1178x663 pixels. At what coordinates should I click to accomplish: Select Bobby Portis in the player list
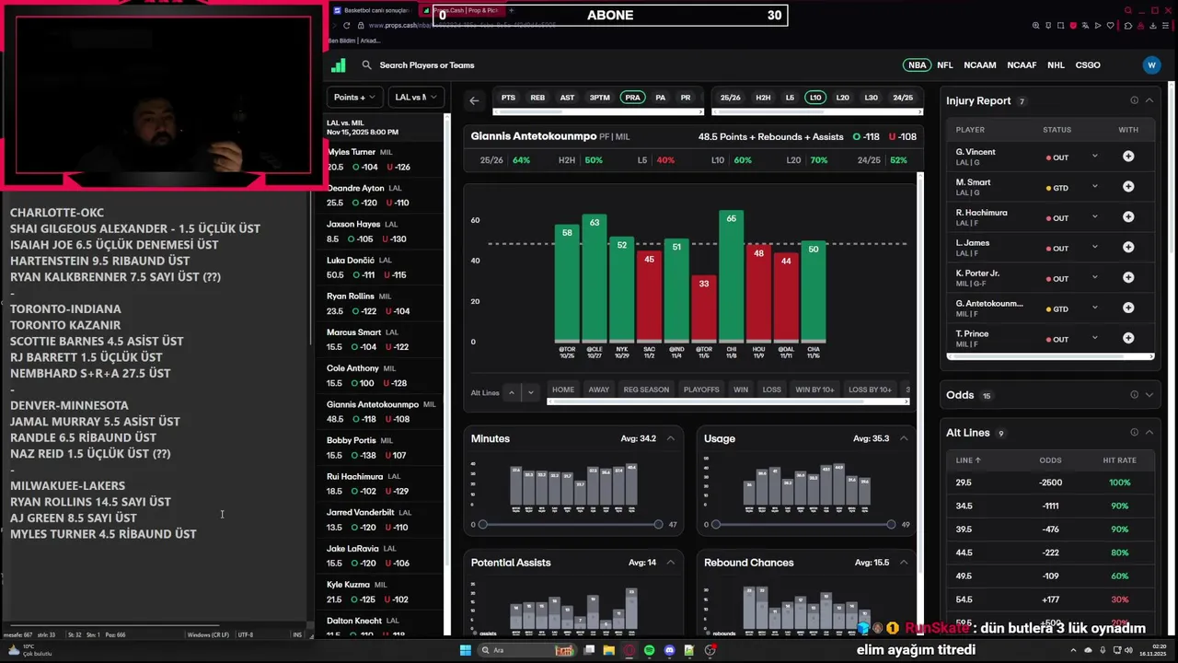(x=382, y=448)
